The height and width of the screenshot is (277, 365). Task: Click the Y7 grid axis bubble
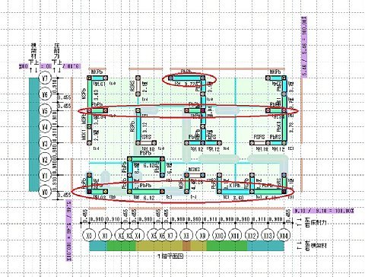pyautogui.click(x=45, y=78)
